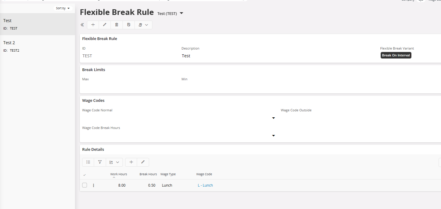Open row actions menu for 8.00 row

point(94,185)
